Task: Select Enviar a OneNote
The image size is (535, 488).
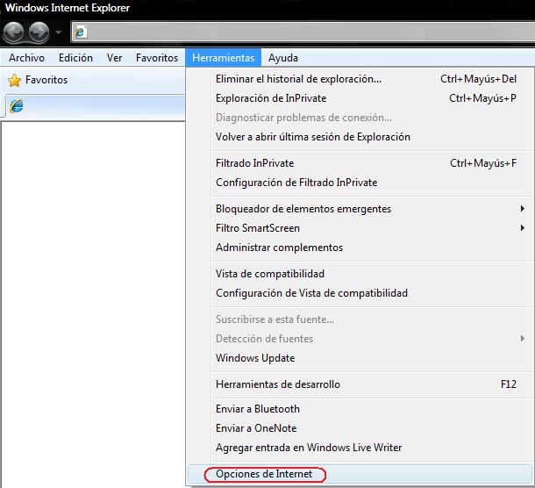Action: click(361, 428)
